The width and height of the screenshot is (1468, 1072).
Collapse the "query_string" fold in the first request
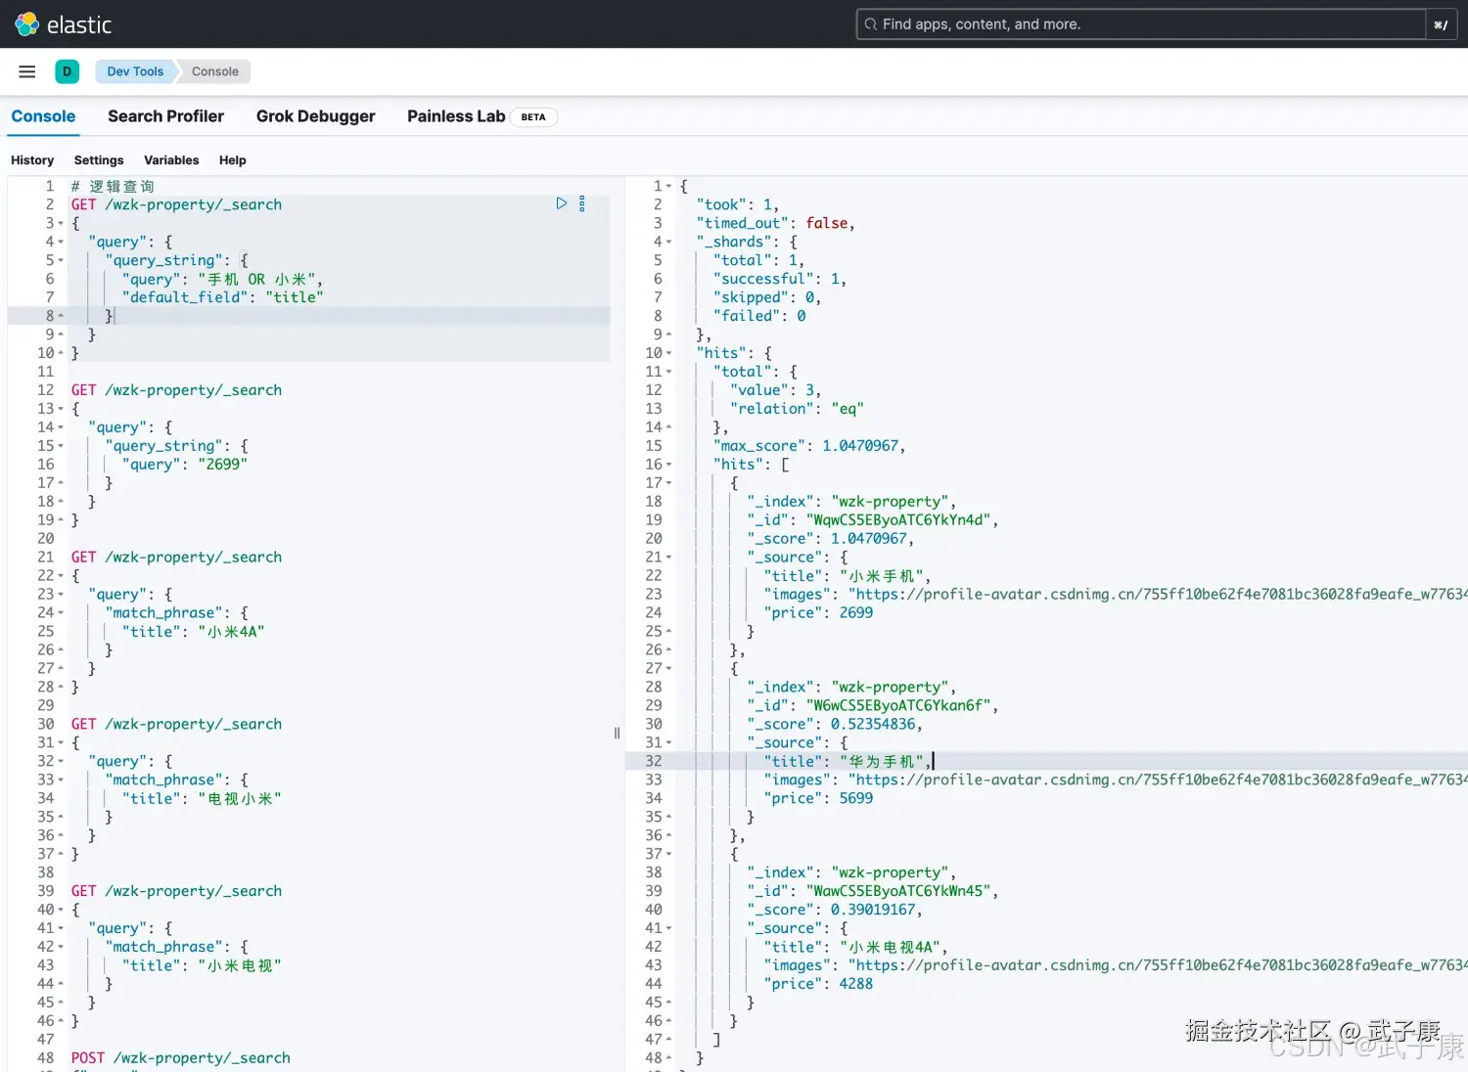click(x=61, y=260)
